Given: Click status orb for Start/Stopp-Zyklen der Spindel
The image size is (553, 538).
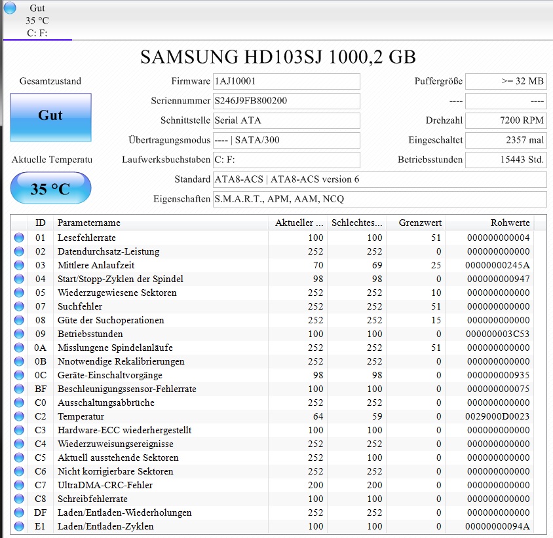Looking at the screenshot, I should [19, 279].
